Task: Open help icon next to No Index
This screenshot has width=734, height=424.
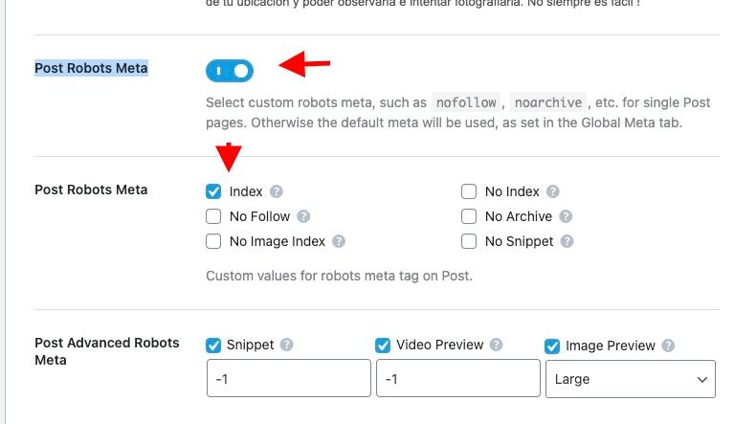Action: click(x=553, y=191)
